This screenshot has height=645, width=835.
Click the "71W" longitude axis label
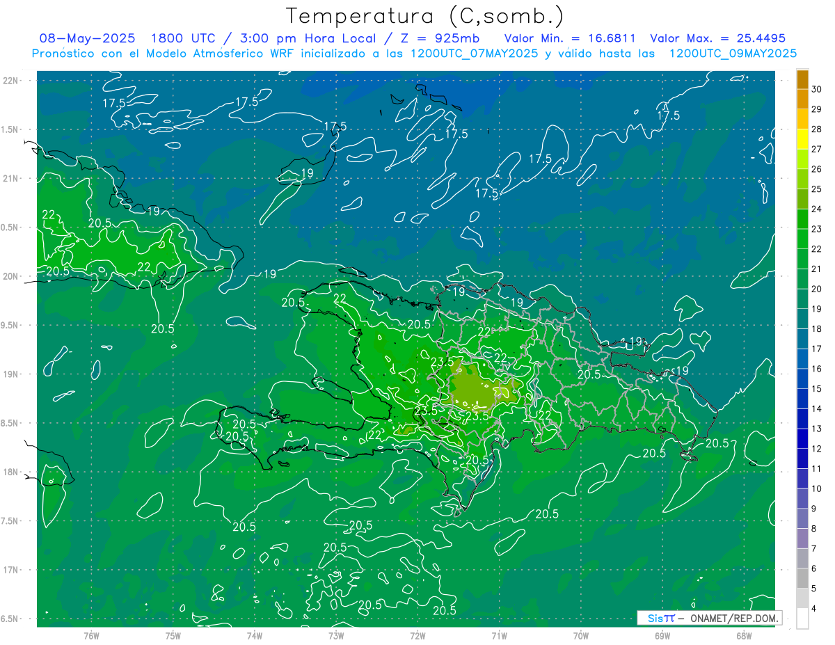(499, 636)
